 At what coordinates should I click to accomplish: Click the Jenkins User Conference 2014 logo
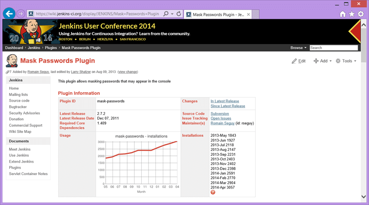(x=30, y=32)
